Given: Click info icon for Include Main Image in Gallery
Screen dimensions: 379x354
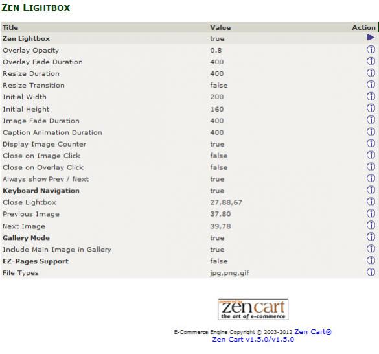Looking at the screenshot, I should [x=371, y=249].
